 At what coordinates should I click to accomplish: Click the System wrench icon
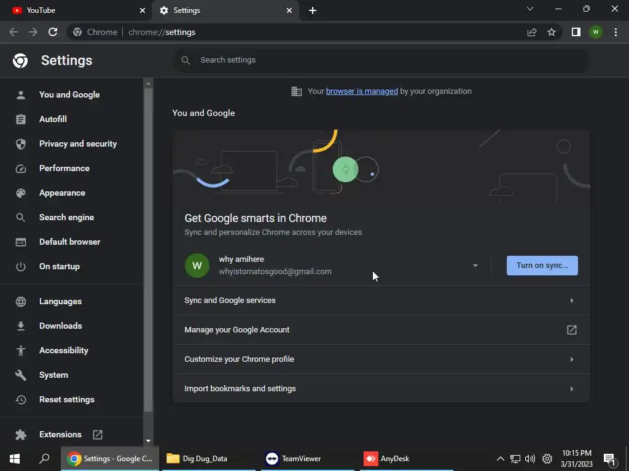[21, 375]
